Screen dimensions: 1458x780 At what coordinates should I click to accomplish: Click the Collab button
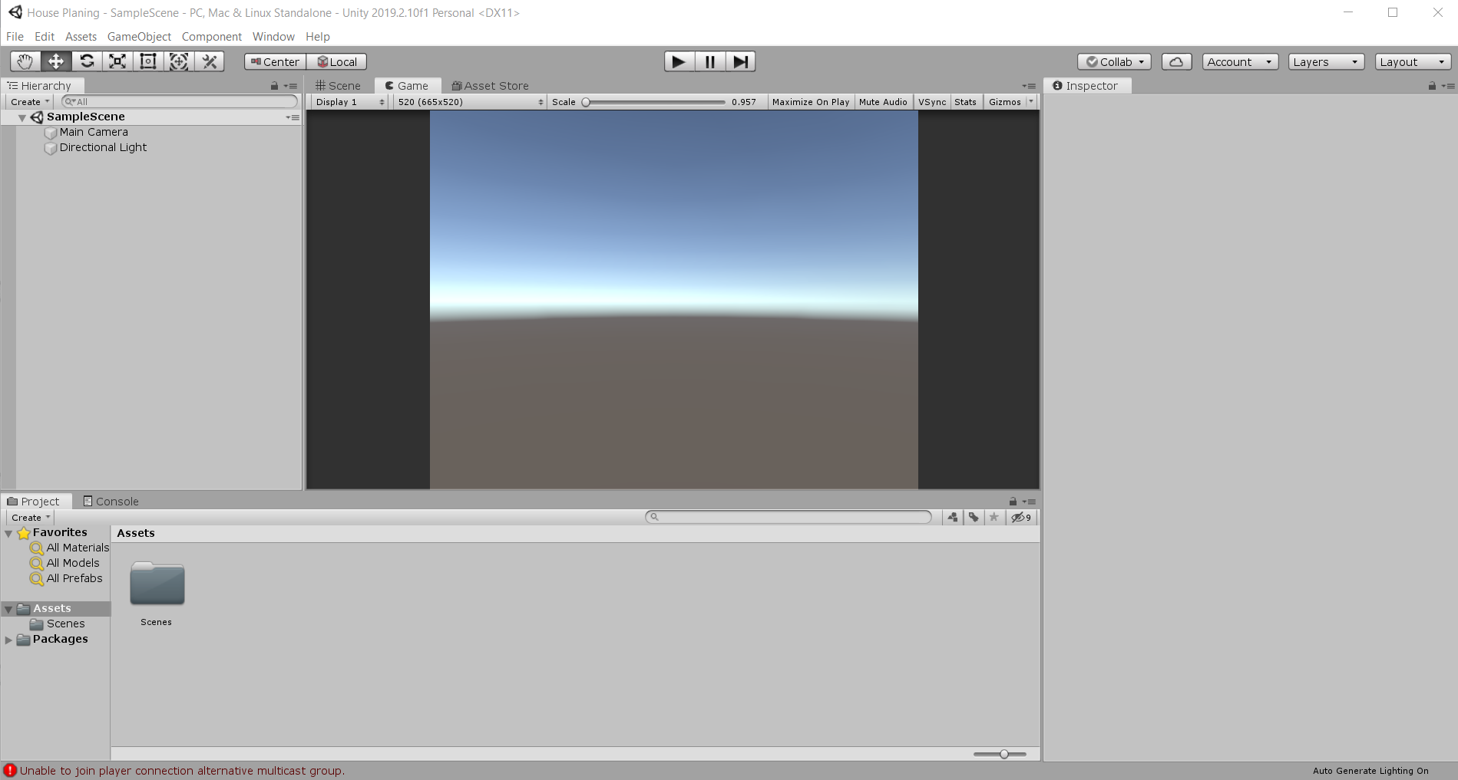[x=1113, y=62]
